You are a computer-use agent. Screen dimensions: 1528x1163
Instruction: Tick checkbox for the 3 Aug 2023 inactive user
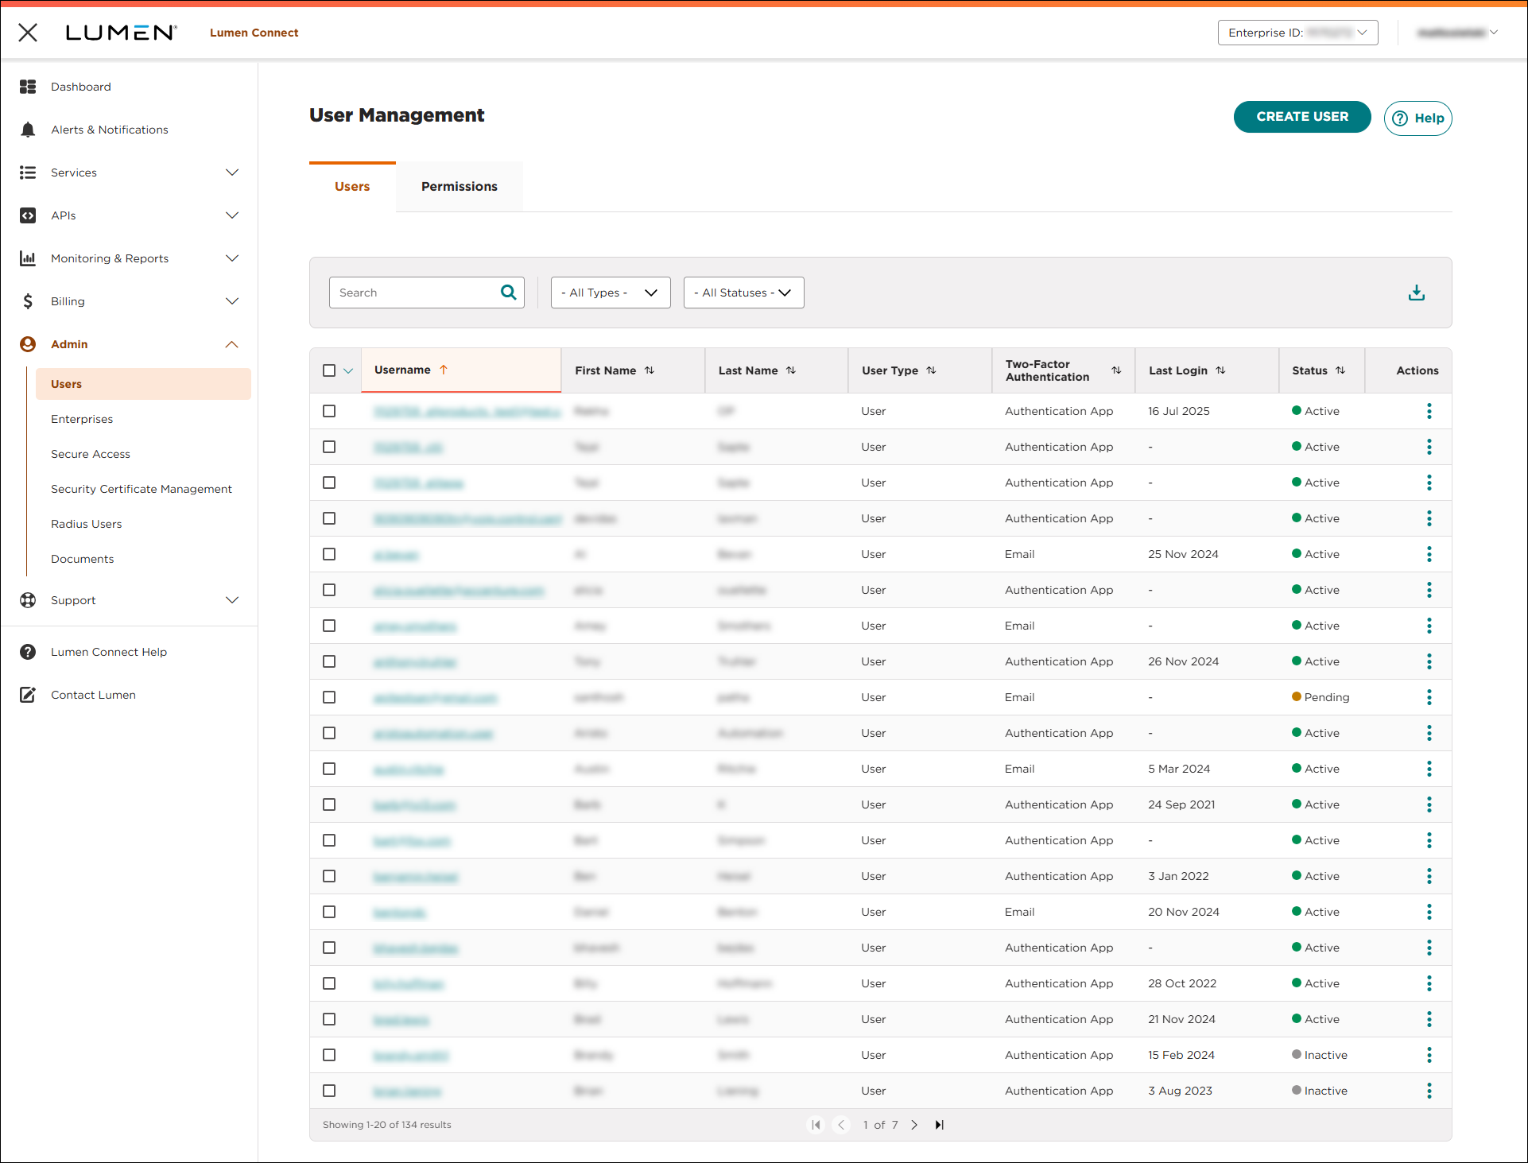pos(329,1091)
